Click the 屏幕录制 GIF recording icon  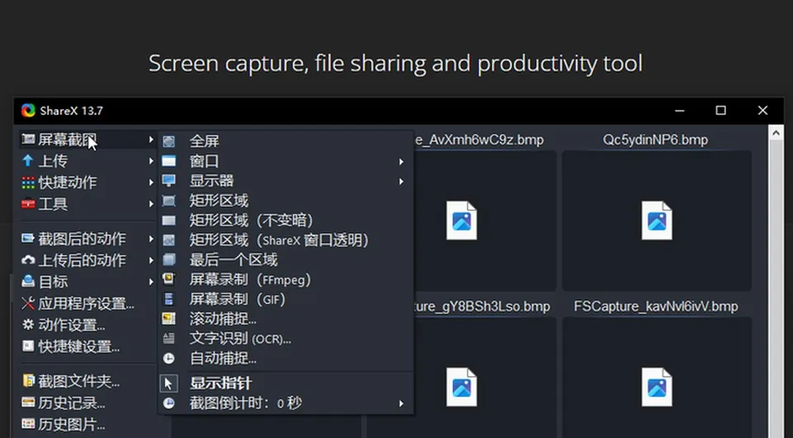[169, 299]
